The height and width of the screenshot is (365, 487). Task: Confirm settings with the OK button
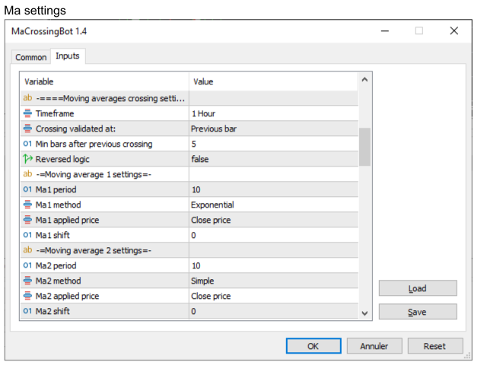(x=314, y=346)
